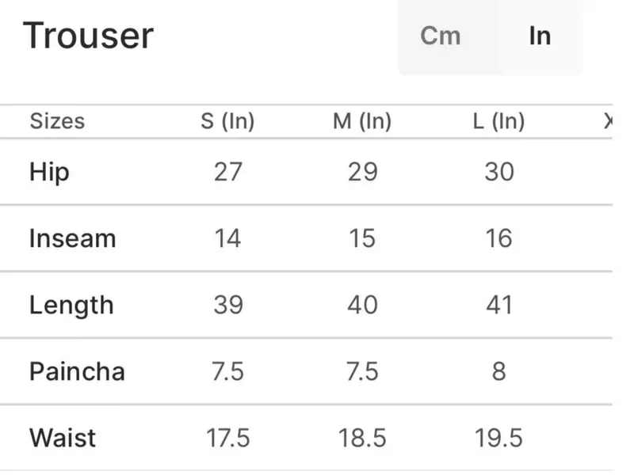Viewport: 634px width, 475px height.
Task: Select the L (In) column header
Action: [498, 122]
